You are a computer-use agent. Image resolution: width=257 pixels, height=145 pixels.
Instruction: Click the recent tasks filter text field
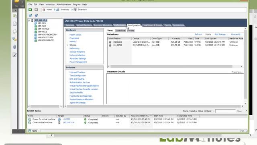(x=225, y=111)
